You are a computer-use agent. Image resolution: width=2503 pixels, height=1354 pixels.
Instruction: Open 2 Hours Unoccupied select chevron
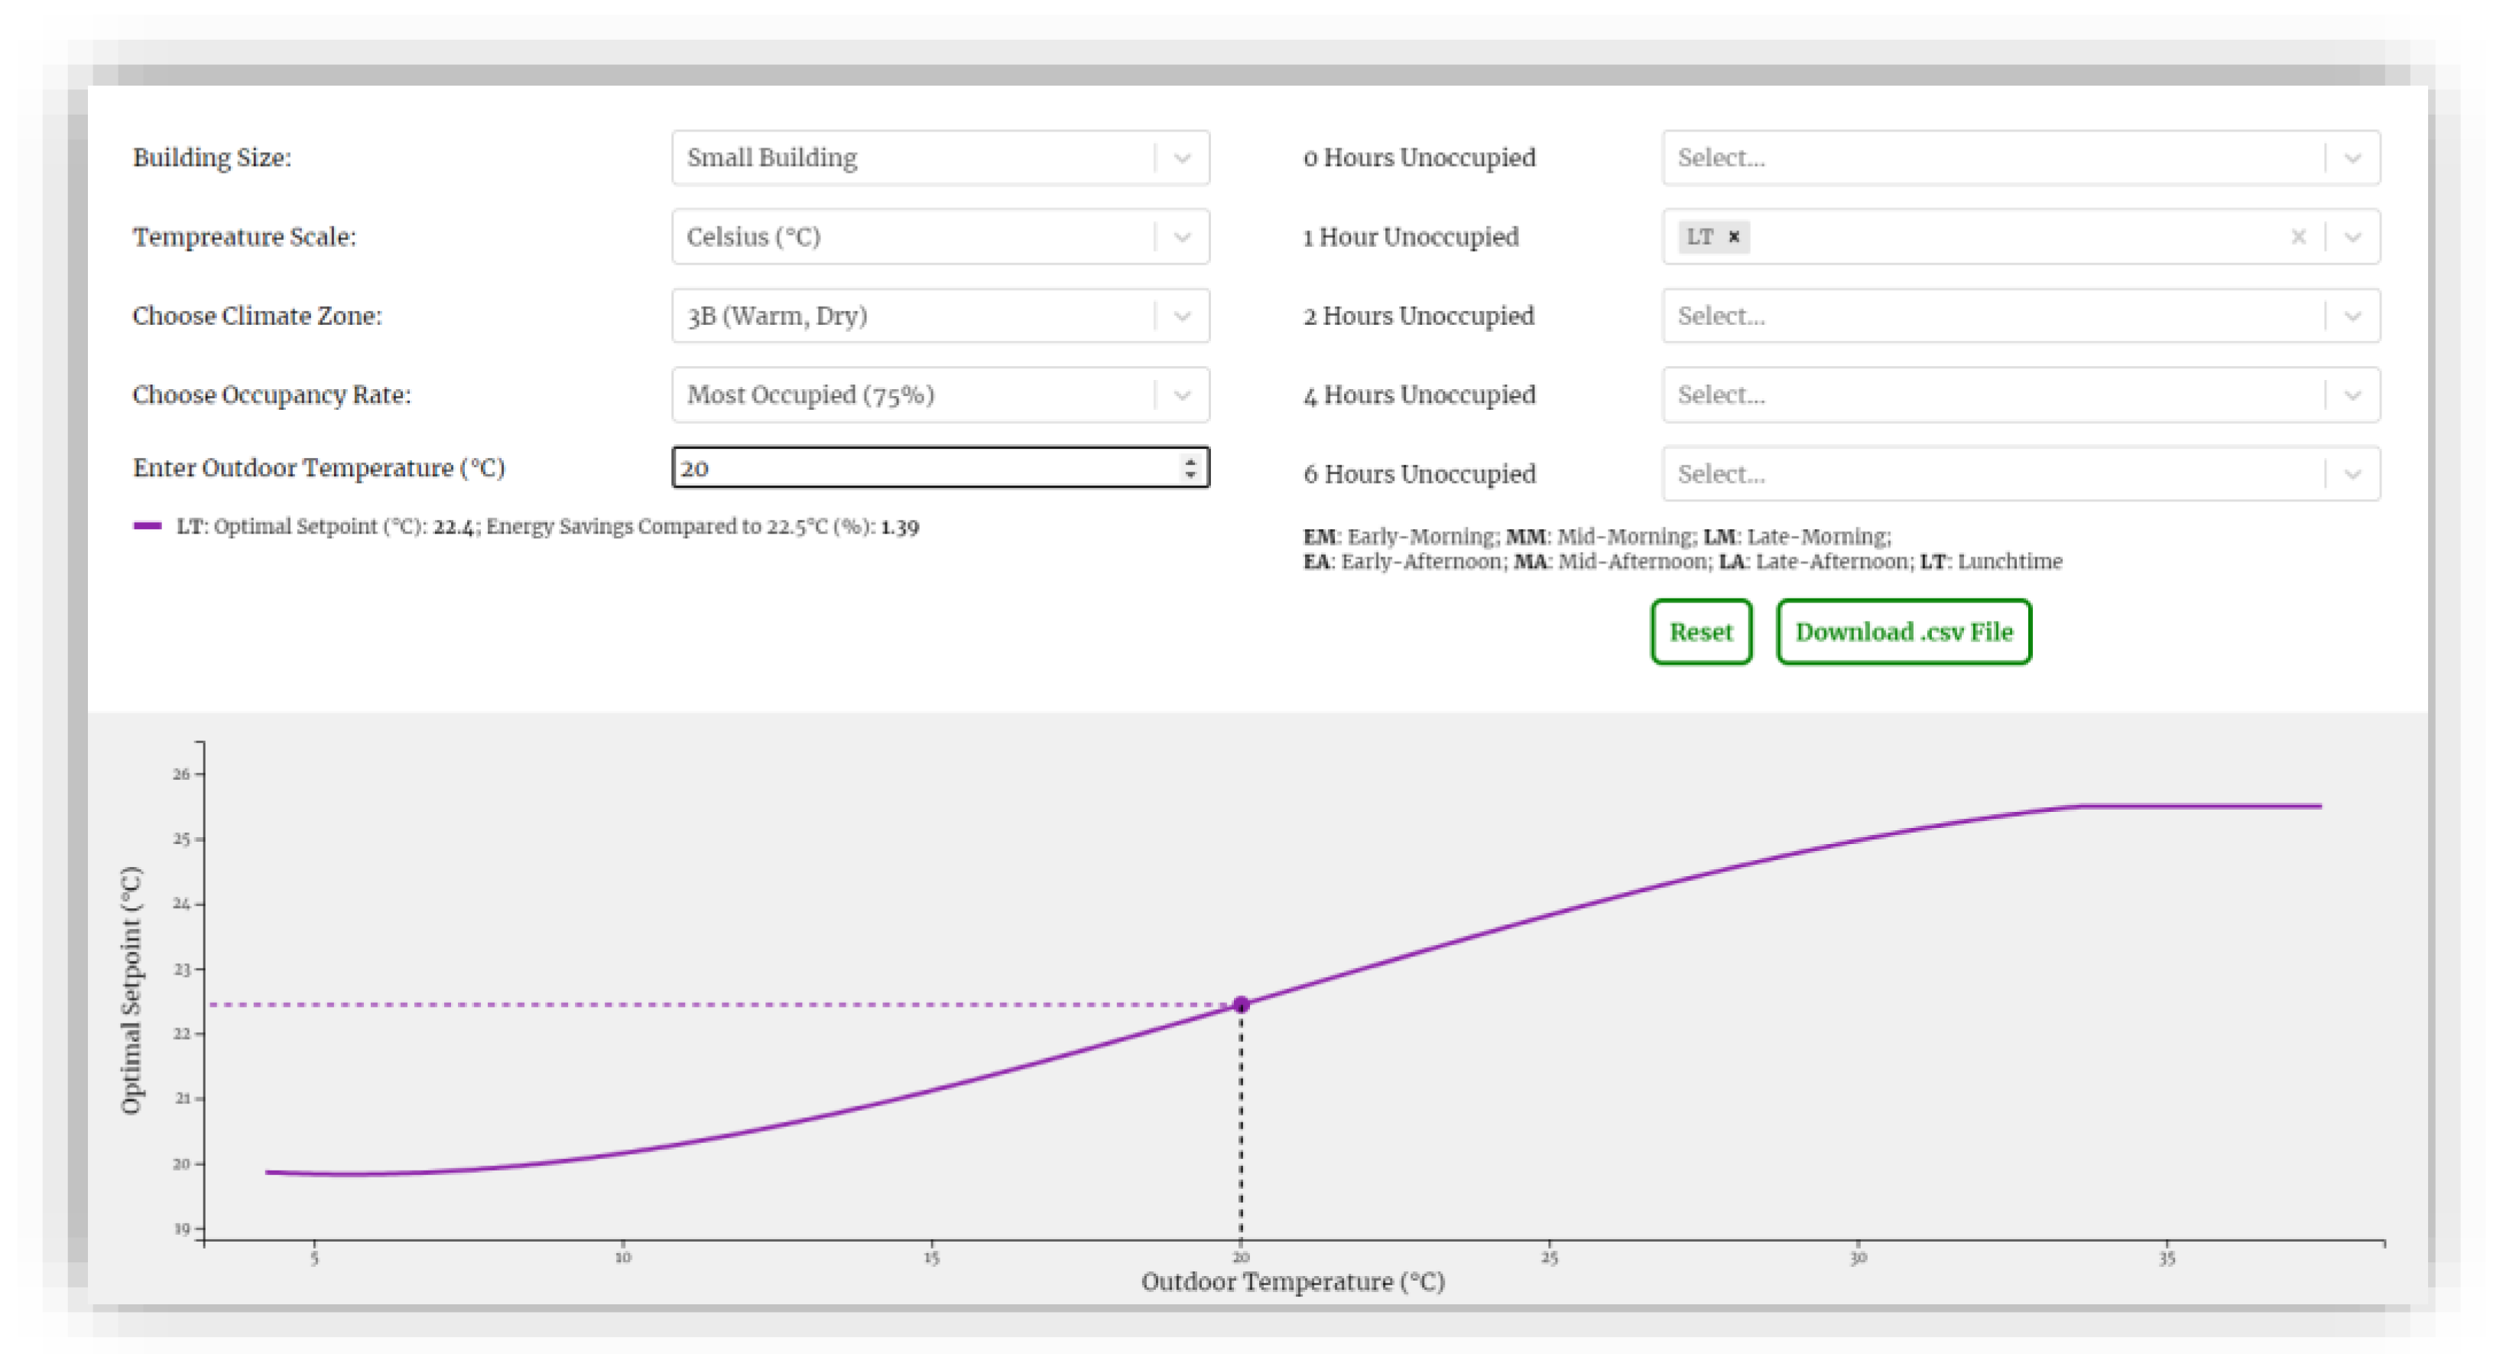tap(2352, 316)
